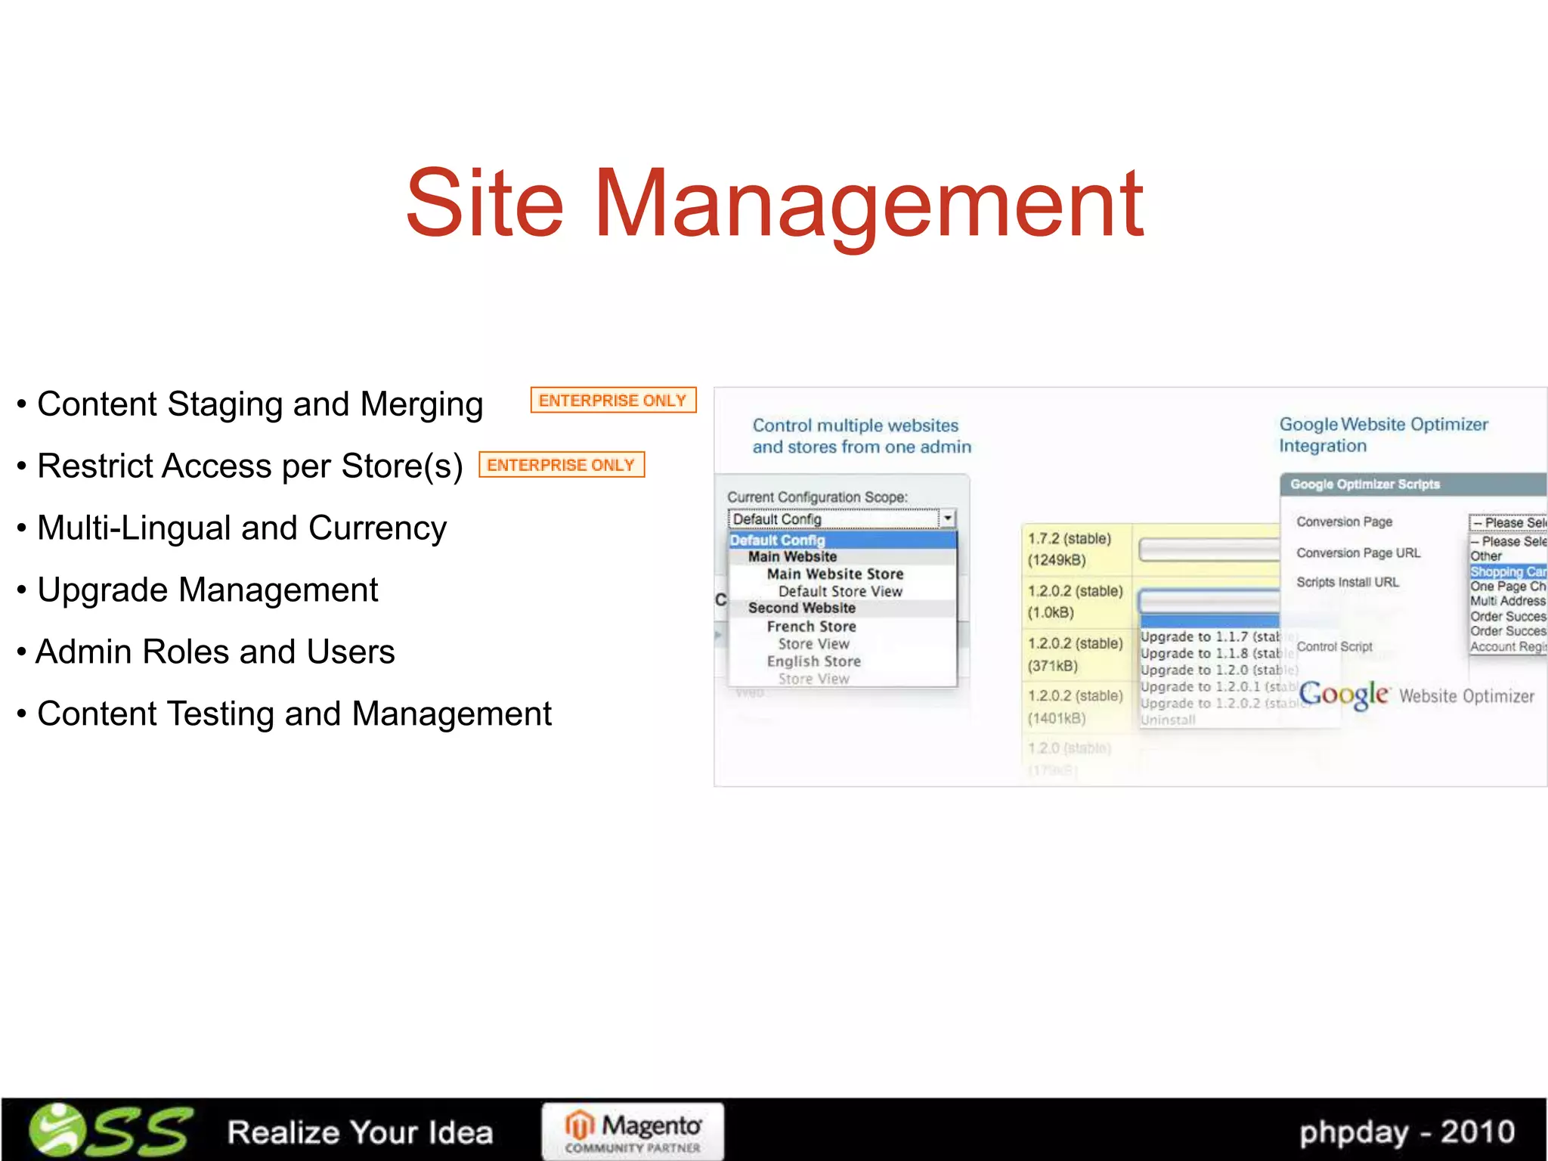Click Restrict Access per Store(s) bullet
1548x1161 pixels.
(x=250, y=466)
